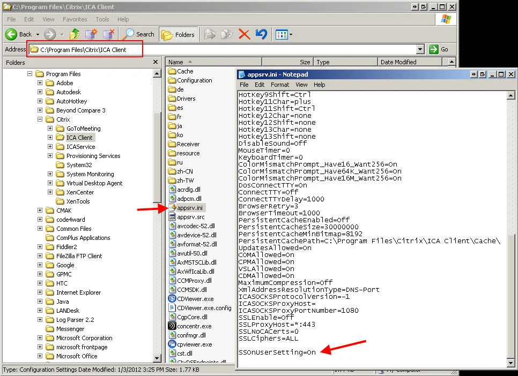Click the Notepad scroll-down arrow
518x376 pixels.
tap(510, 363)
